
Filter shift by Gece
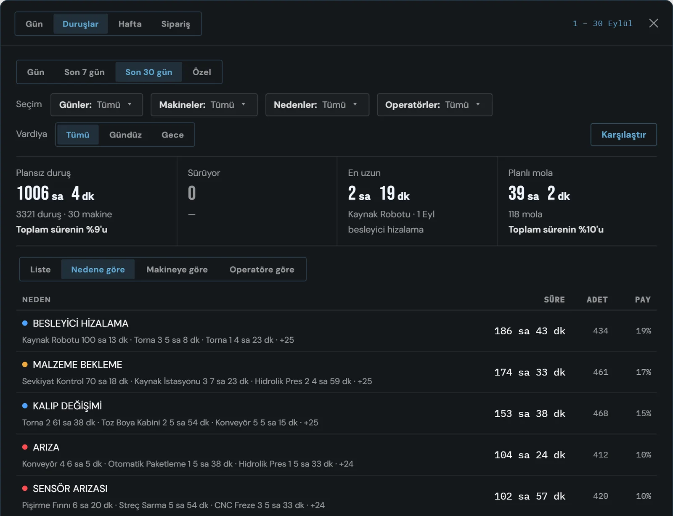point(172,135)
